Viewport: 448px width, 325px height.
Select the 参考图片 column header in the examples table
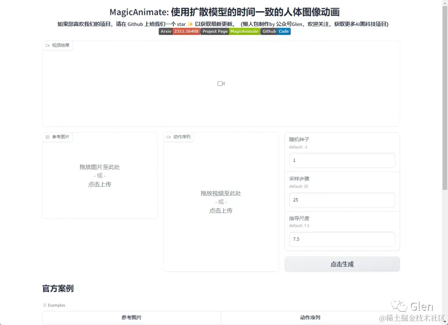tap(131, 317)
